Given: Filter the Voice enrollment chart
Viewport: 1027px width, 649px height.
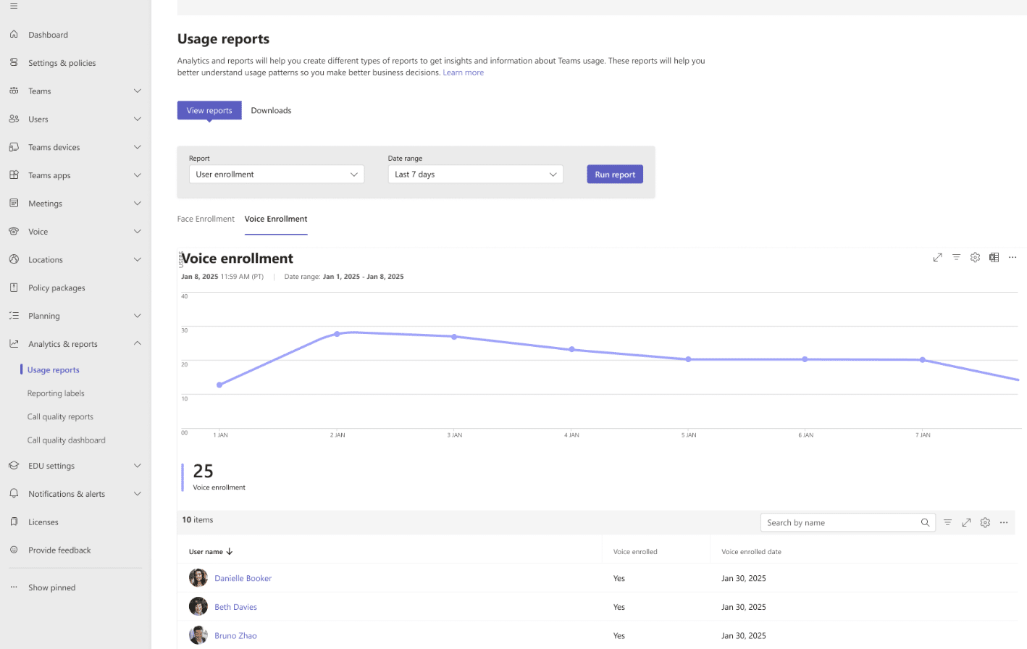Looking at the screenshot, I should (x=956, y=257).
